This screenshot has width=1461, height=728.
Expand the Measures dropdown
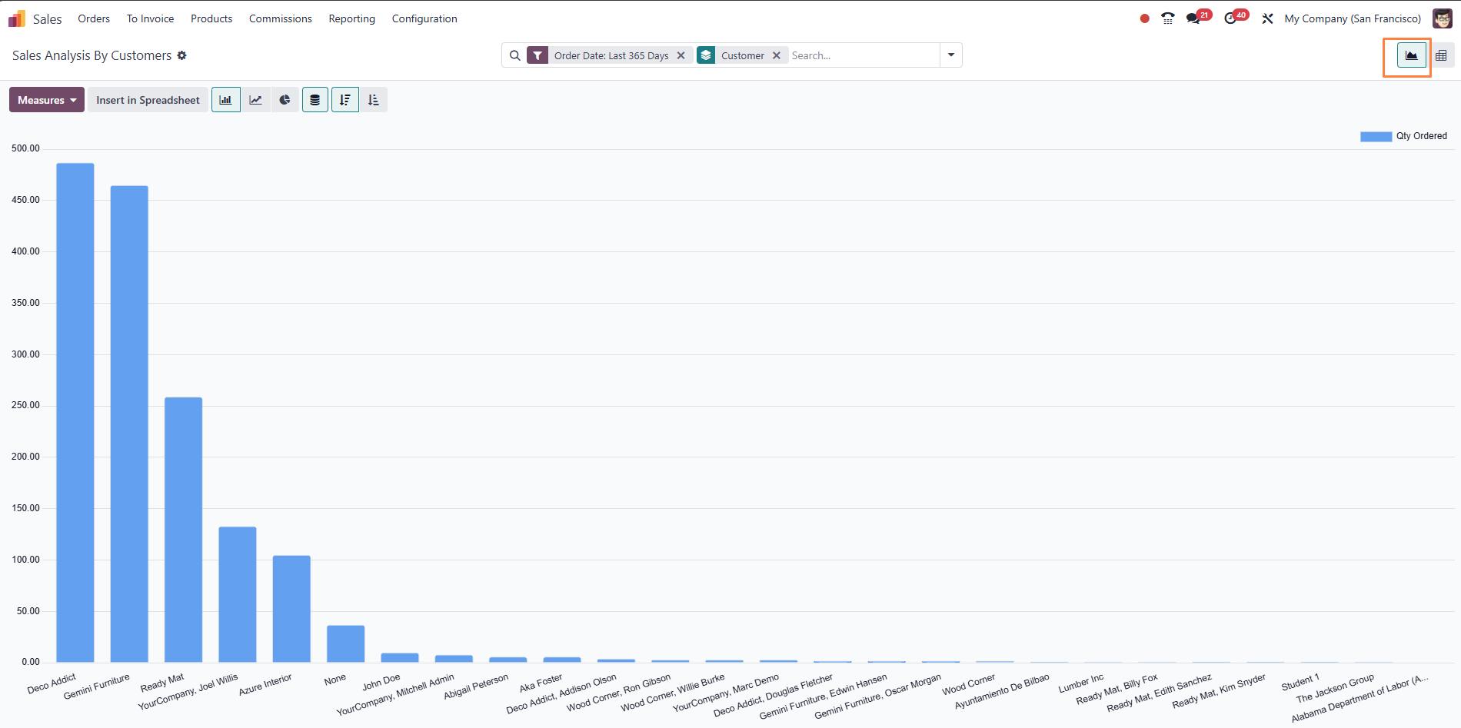pyautogui.click(x=47, y=100)
